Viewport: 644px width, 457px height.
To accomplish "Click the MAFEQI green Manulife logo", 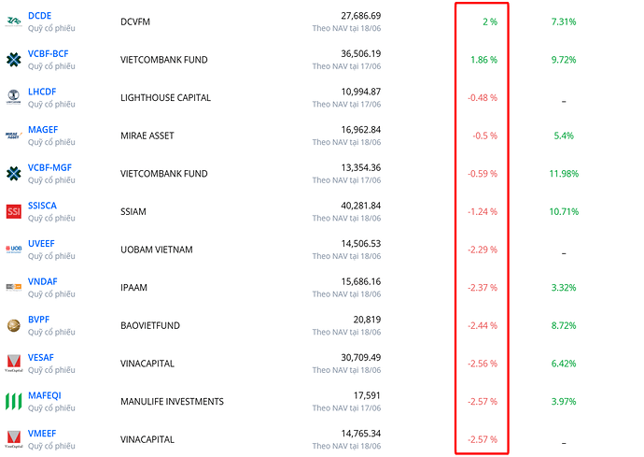I will click(13, 402).
